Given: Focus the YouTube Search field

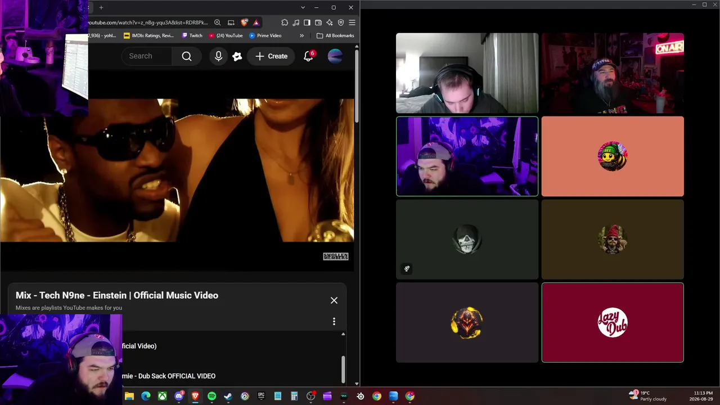Looking at the screenshot, I should pyautogui.click(x=147, y=56).
